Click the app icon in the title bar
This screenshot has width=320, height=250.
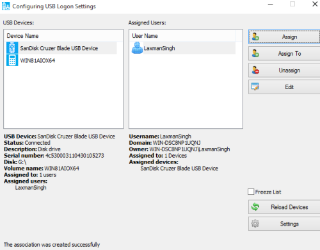6,6
